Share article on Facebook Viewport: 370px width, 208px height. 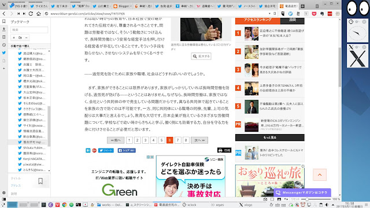(127, 150)
